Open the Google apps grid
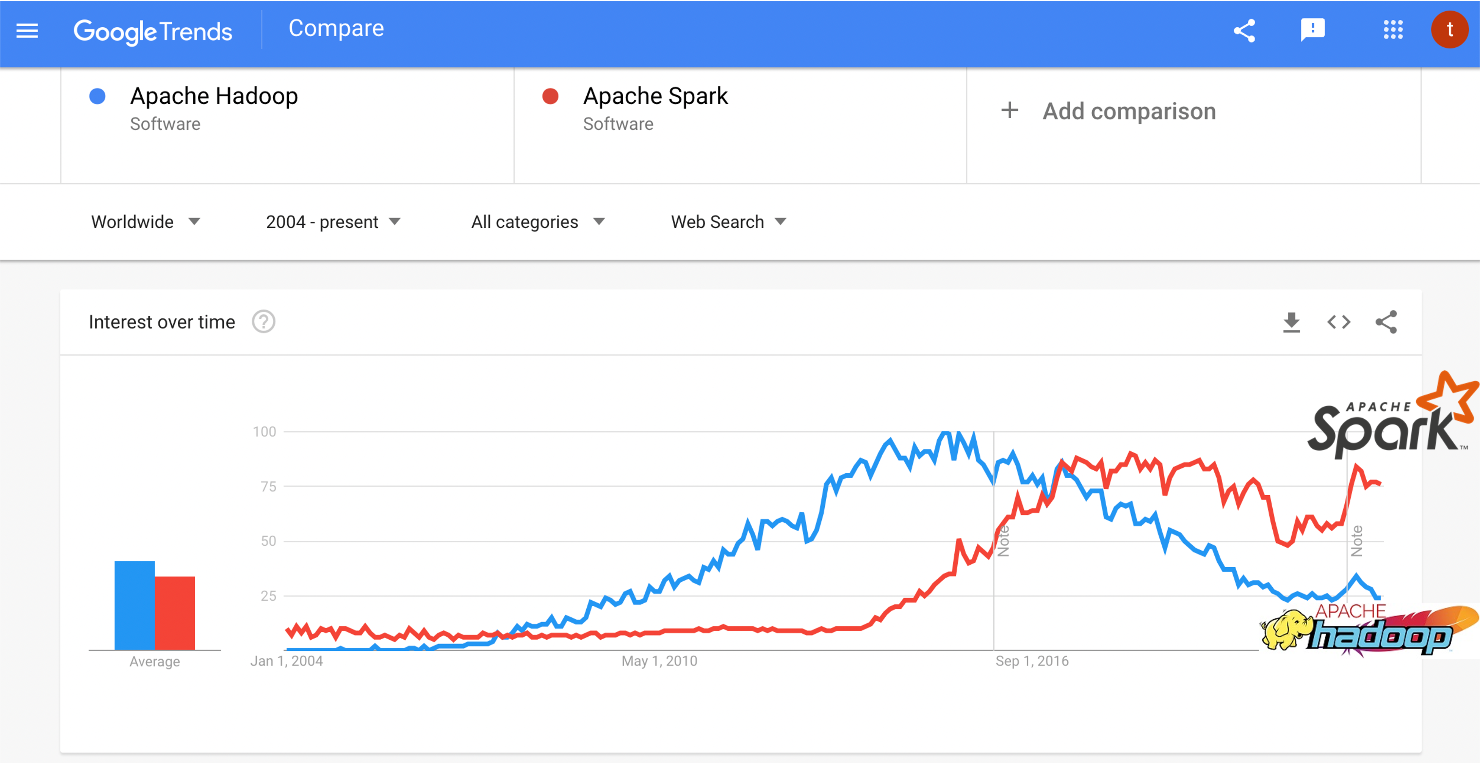This screenshot has height=764, width=1480. [1393, 30]
